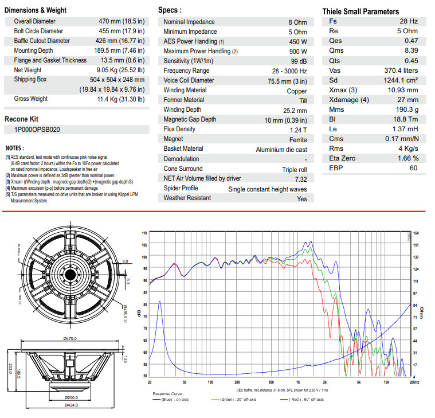The height and width of the screenshot is (418, 435).
Task: Click the 'Thiele Small Parameters' heading
Action: 360,11
